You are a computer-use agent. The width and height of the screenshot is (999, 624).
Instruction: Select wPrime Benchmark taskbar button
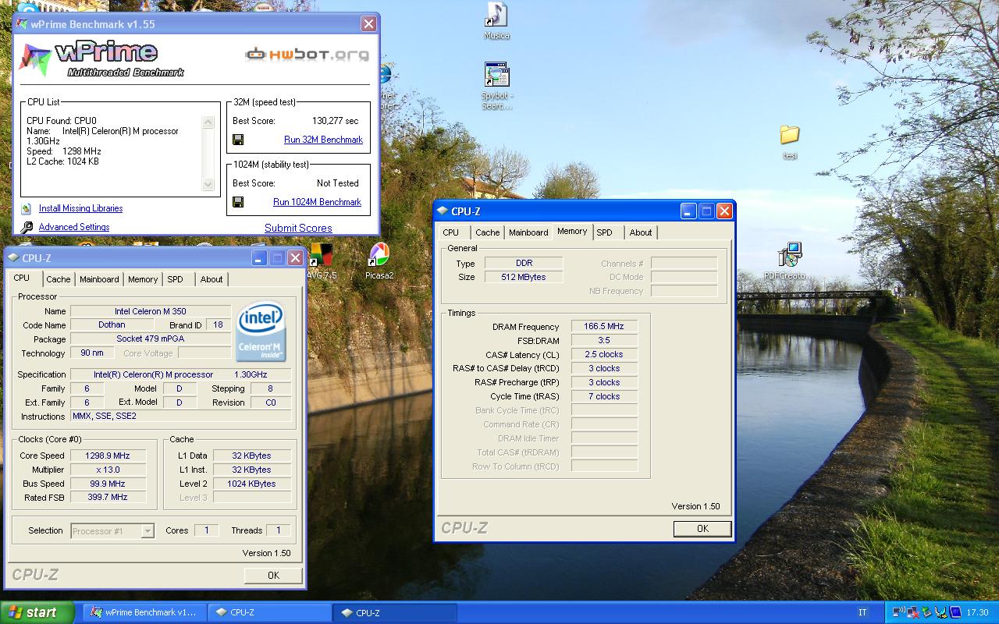(145, 612)
